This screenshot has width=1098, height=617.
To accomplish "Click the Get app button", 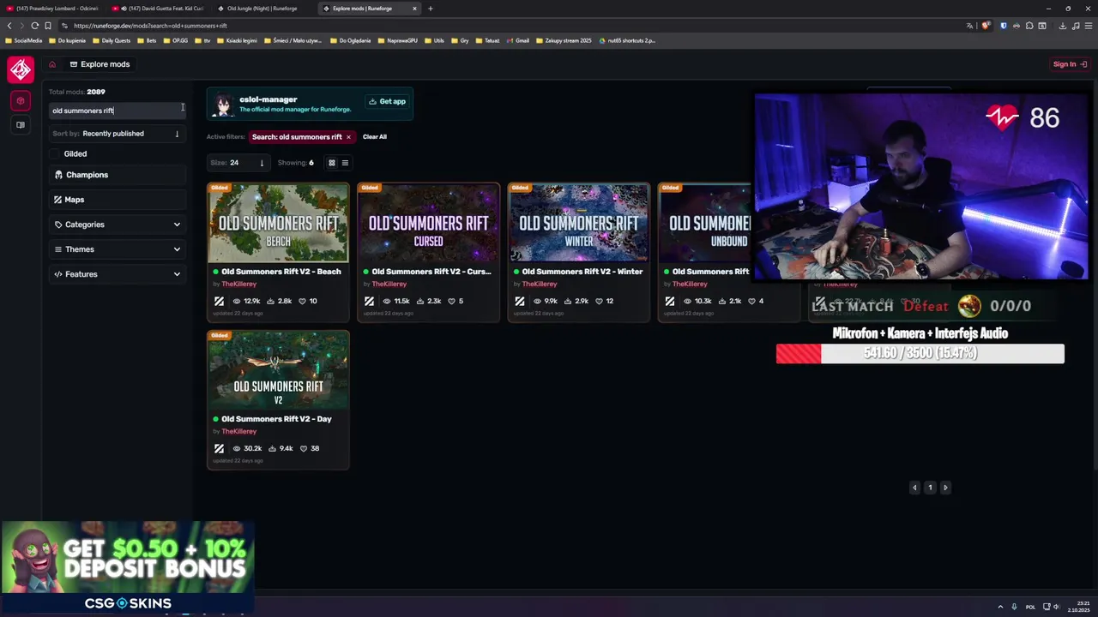I will (x=388, y=101).
